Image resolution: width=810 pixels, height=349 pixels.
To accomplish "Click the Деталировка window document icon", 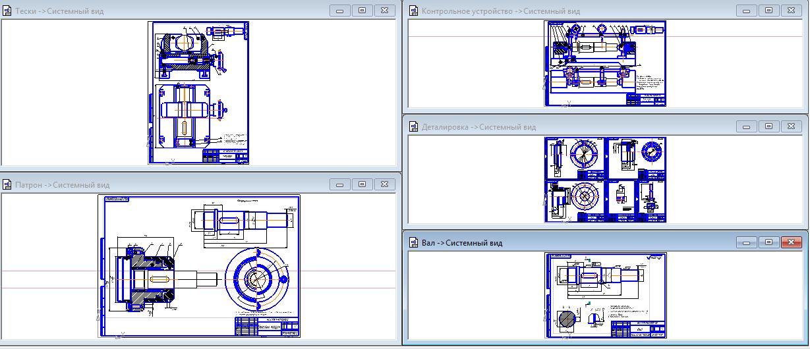I will pos(413,126).
